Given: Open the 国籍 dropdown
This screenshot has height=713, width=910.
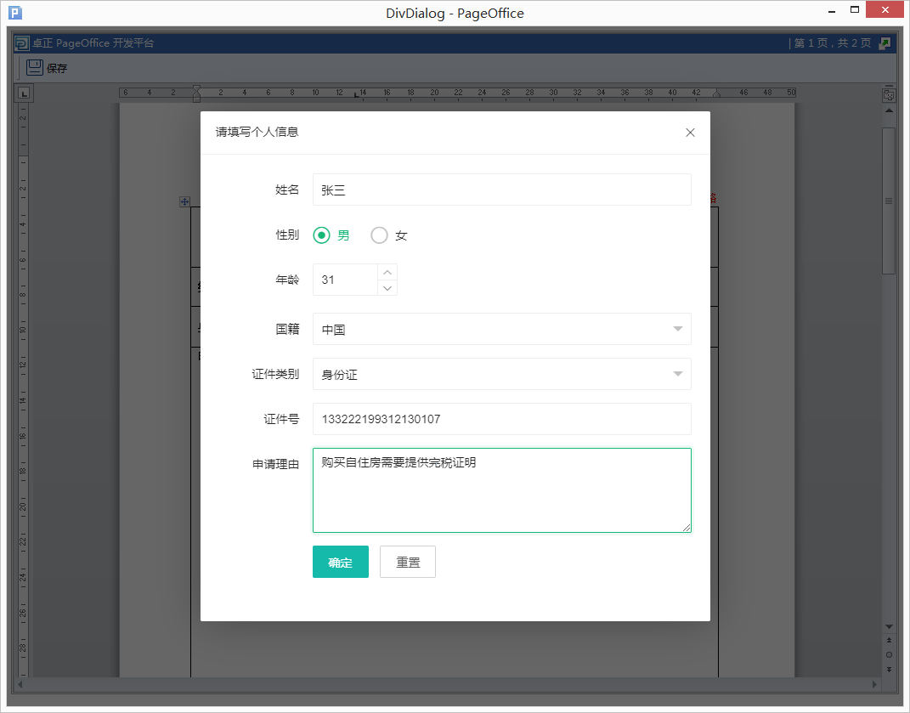Looking at the screenshot, I should [502, 329].
